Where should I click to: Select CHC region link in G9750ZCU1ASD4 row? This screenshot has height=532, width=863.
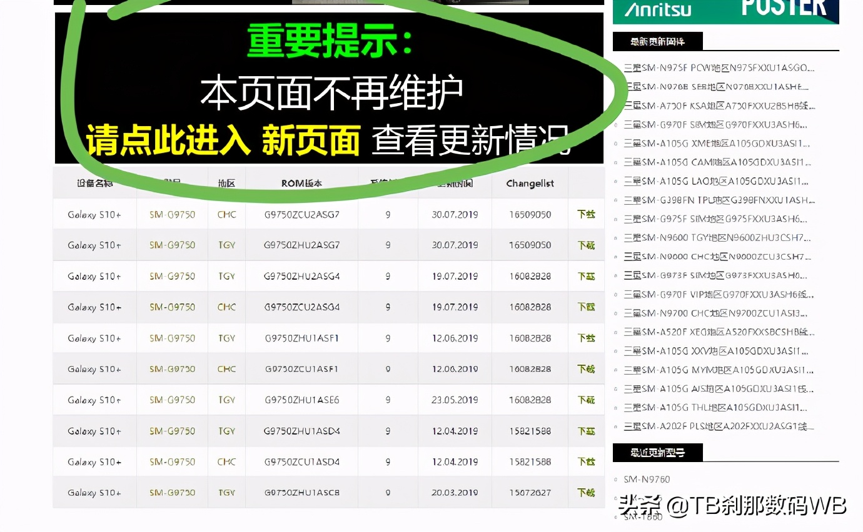(x=226, y=462)
